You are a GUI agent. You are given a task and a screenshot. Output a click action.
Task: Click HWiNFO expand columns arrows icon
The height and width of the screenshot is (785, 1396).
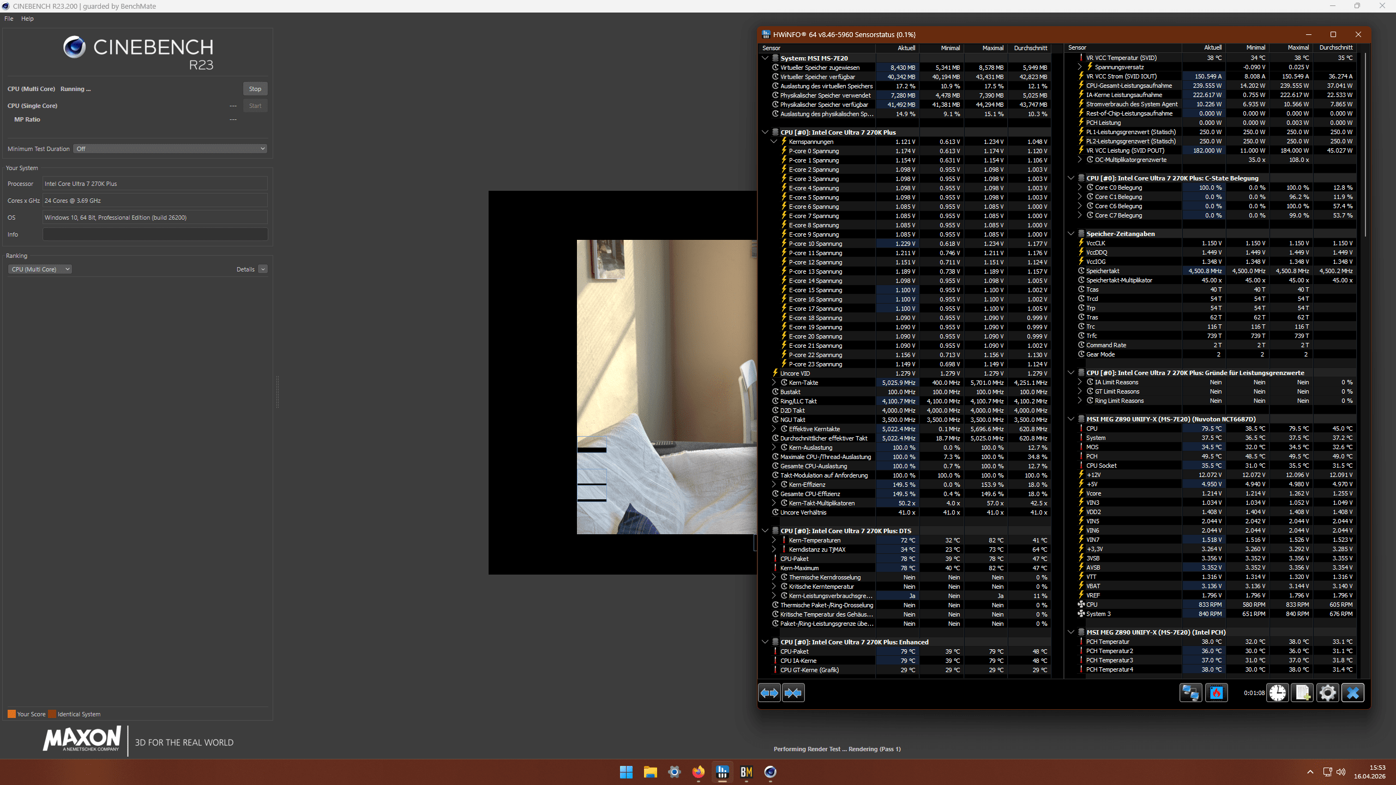pyautogui.click(x=769, y=693)
